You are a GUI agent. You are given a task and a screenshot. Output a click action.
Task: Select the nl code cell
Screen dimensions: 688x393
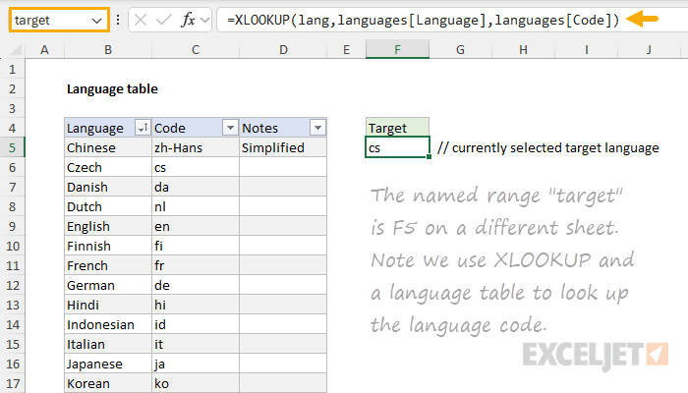(x=196, y=206)
